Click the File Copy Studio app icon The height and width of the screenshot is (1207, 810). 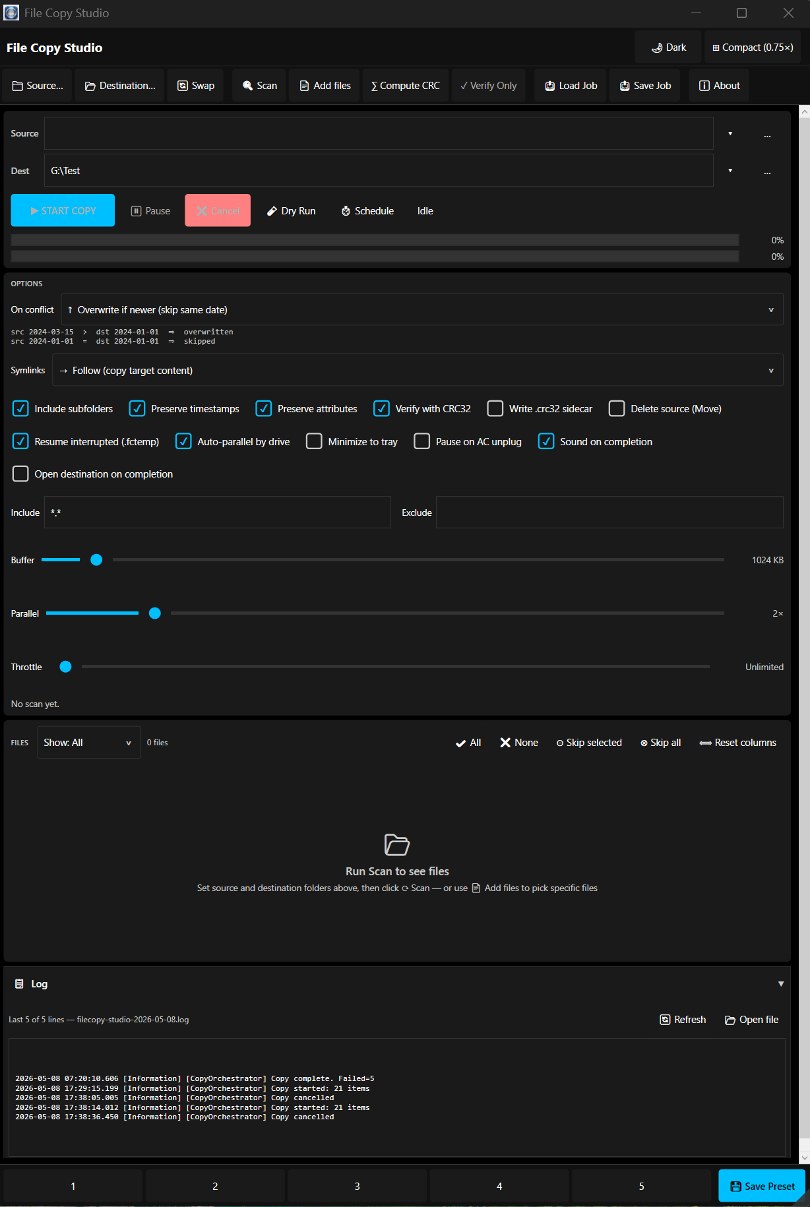11,13
